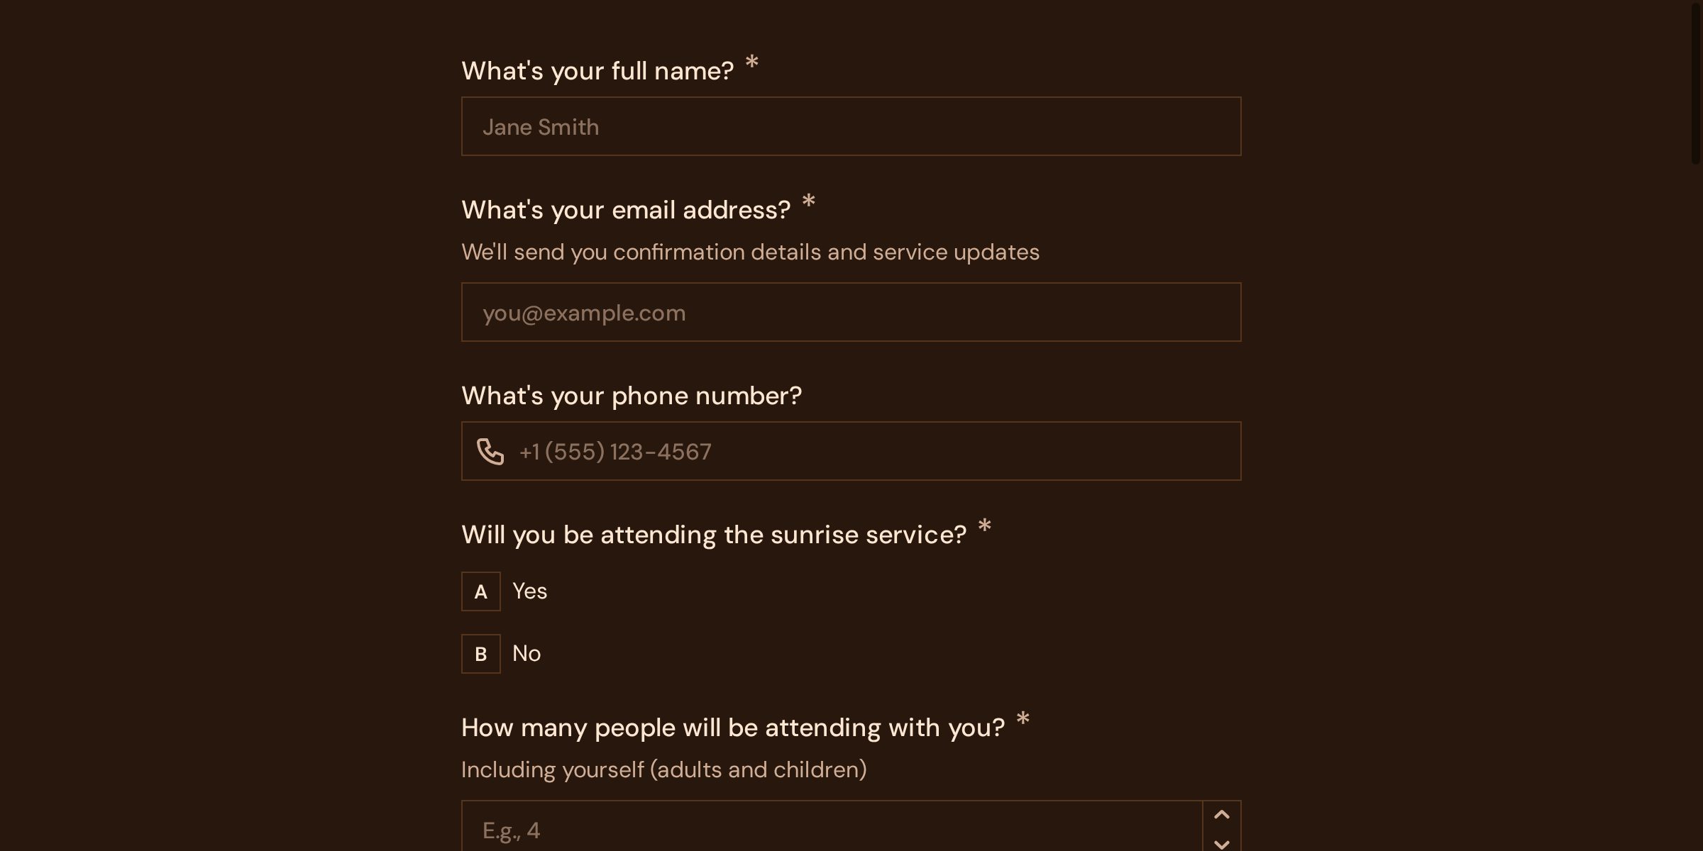The image size is (1703, 851).
Task: Click the "What's your email address?" label
Action: click(x=626, y=210)
